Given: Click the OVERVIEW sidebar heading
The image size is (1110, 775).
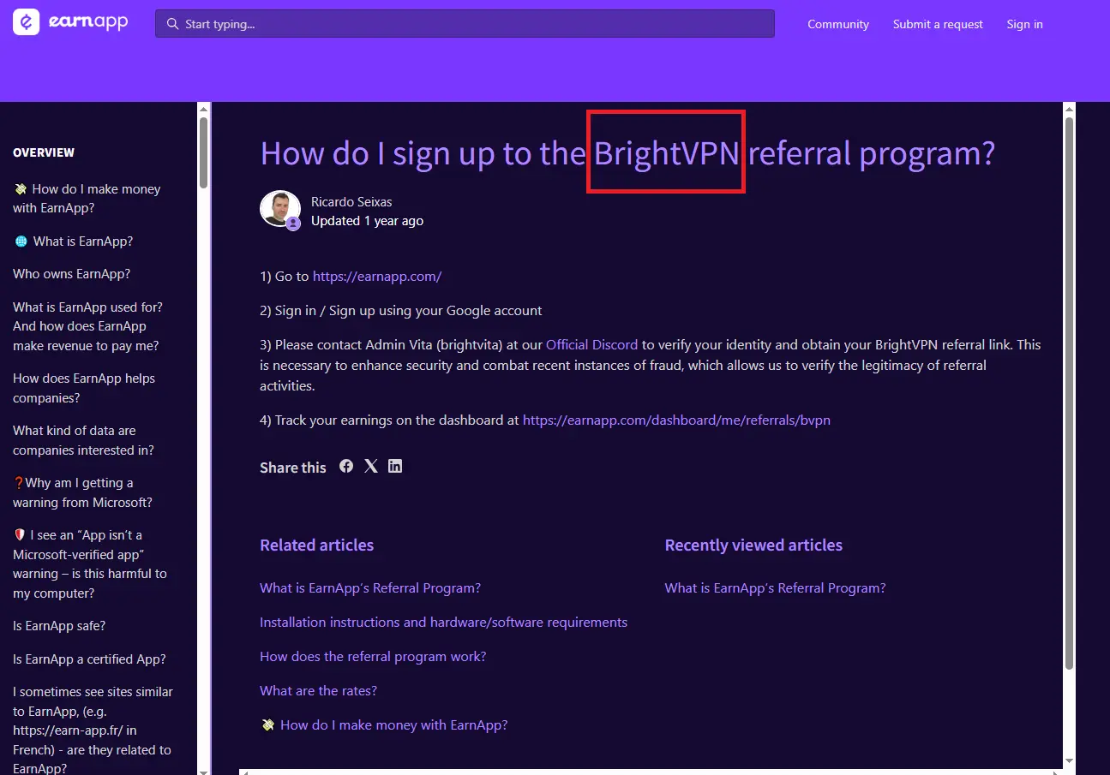Looking at the screenshot, I should [x=44, y=152].
